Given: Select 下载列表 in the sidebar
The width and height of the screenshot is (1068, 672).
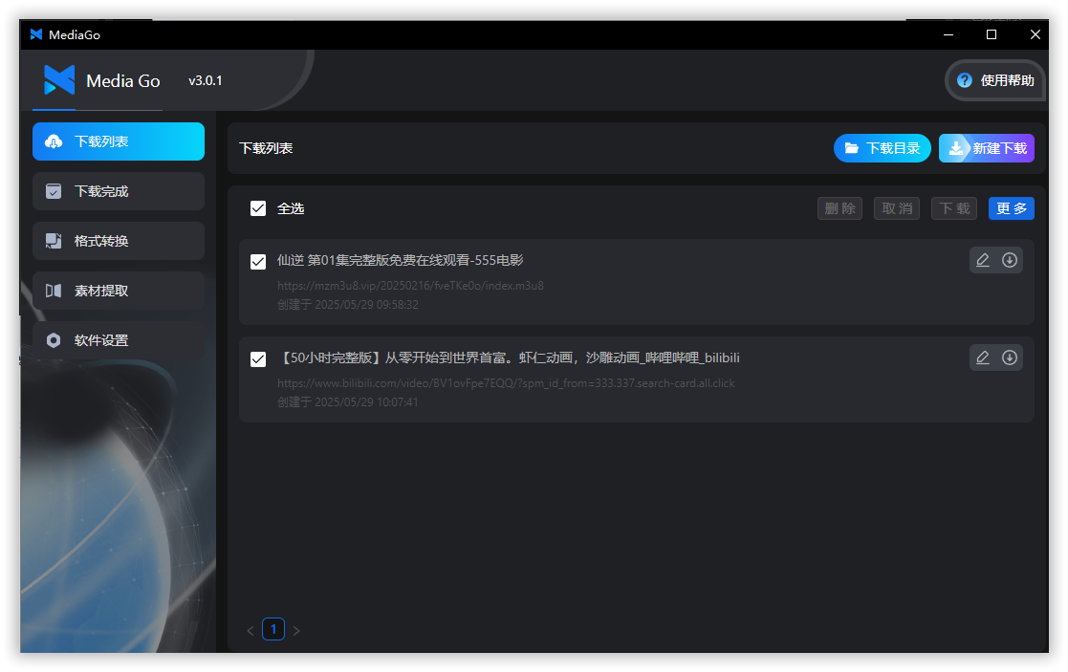Looking at the screenshot, I should point(119,141).
